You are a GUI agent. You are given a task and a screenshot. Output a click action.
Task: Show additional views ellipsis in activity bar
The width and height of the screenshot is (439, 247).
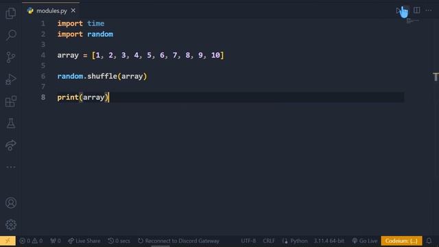(x=11, y=167)
